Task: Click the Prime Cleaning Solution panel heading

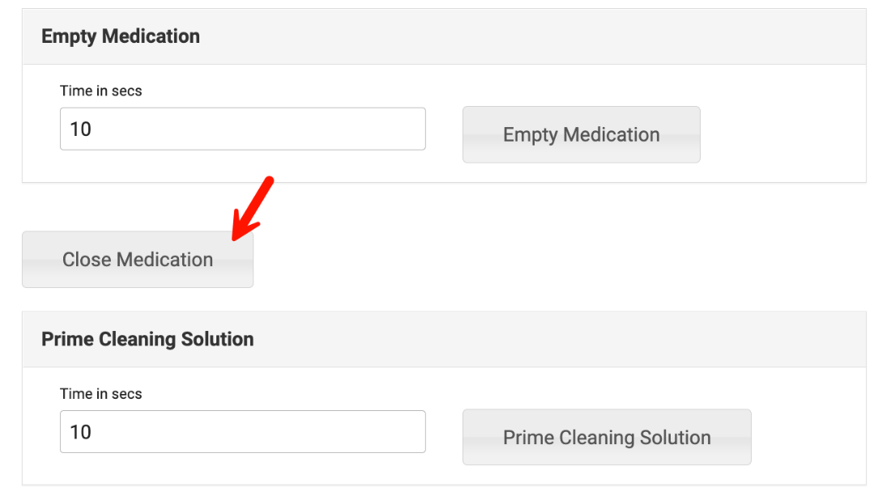Action: tap(147, 339)
